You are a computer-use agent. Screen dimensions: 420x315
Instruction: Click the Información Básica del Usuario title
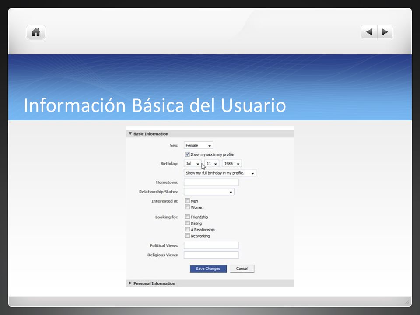[x=155, y=105]
